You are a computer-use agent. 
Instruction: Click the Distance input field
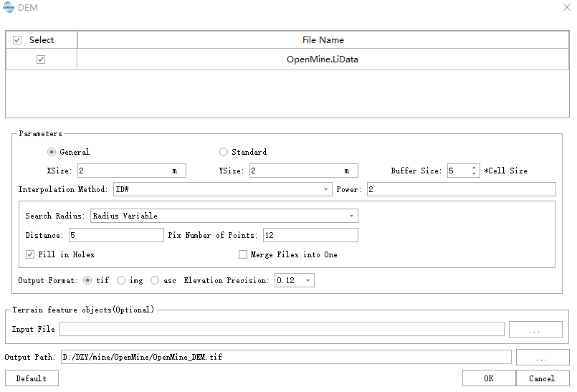115,235
